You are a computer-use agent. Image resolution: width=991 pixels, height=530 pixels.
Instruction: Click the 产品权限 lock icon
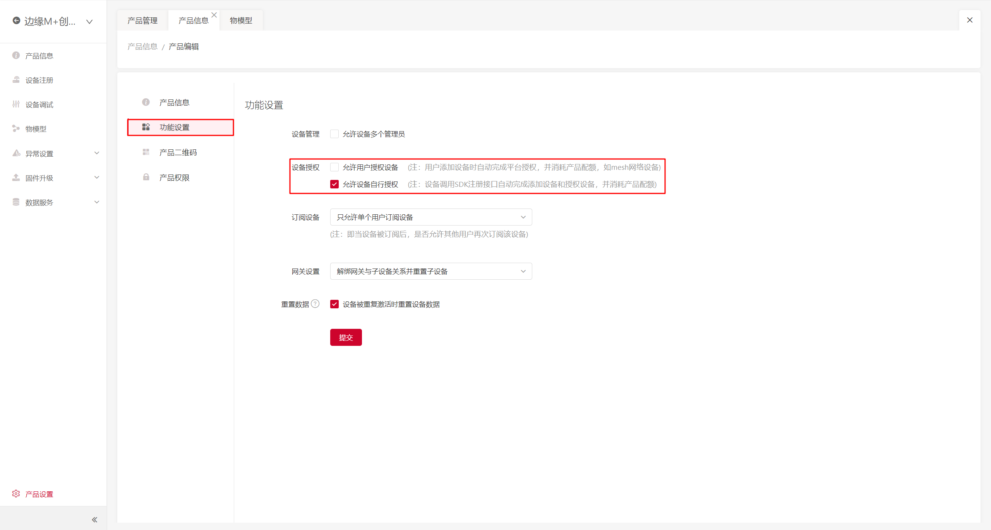[146, 177]
